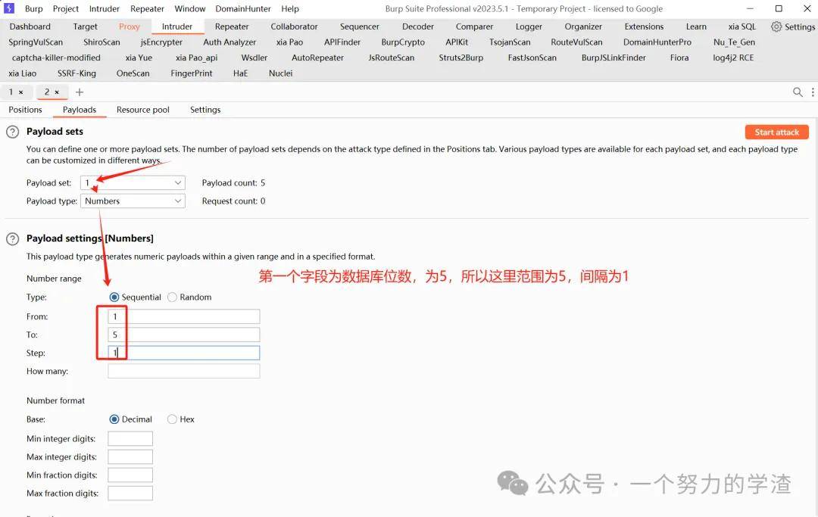The image size is (818, 517).
Task: Click the search magnifier icon
Action: click(798, 92)
